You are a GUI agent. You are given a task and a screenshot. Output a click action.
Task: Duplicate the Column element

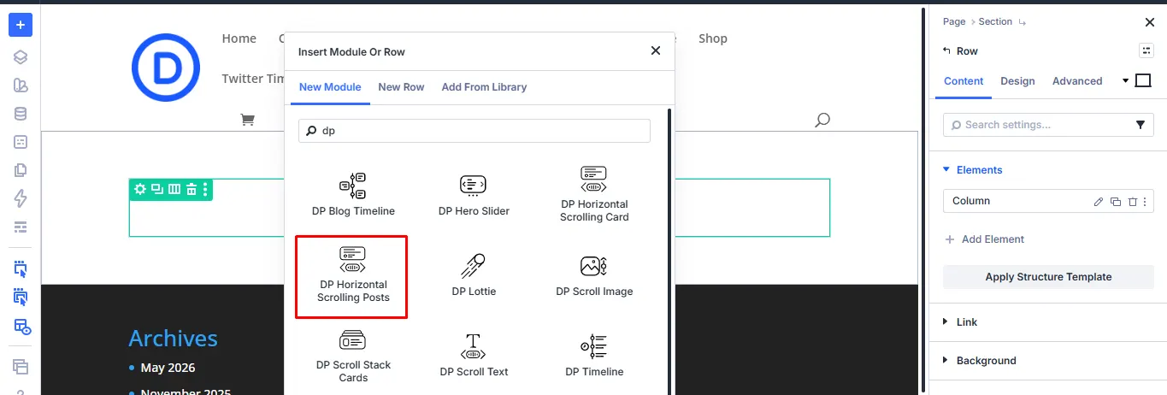pyautogui.click(x=1115, y=202)
